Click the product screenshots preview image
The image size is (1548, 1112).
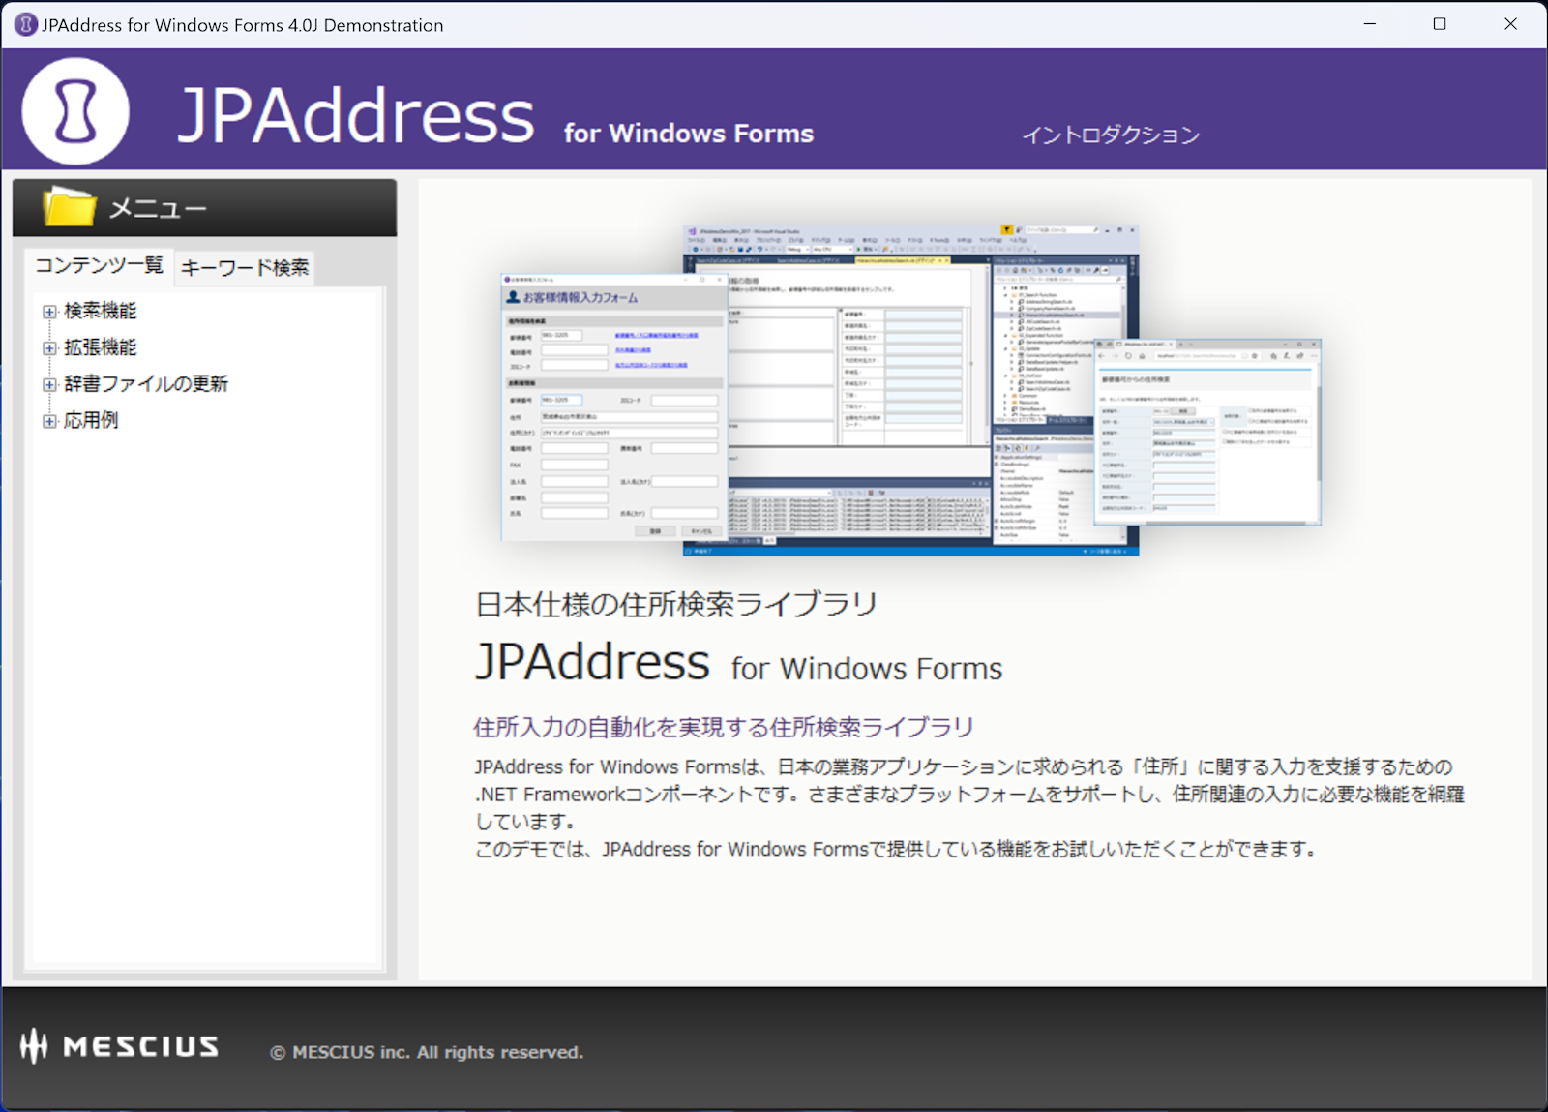click(x=910, y=389)
